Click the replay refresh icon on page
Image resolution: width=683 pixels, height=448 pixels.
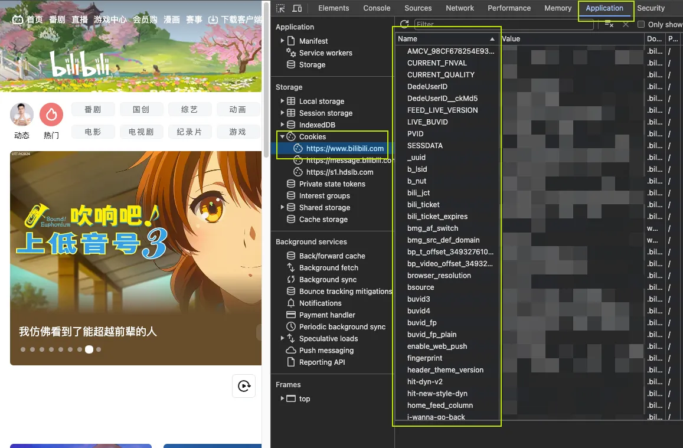coord(244,386)
